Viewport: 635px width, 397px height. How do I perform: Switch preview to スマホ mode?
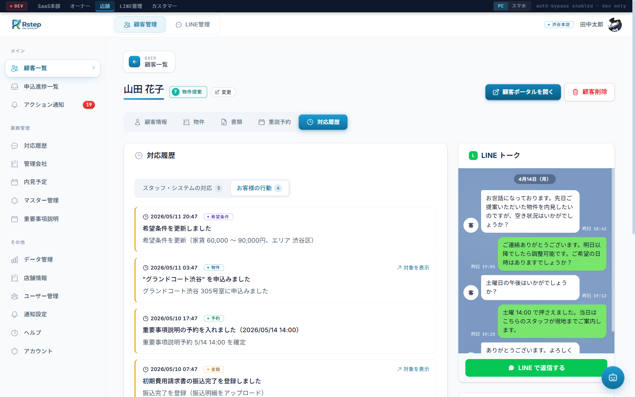point(519,6)
